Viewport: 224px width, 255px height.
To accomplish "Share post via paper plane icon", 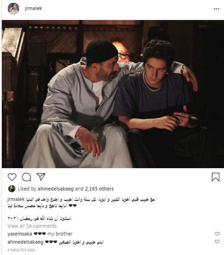I will [x=41, y=177].
